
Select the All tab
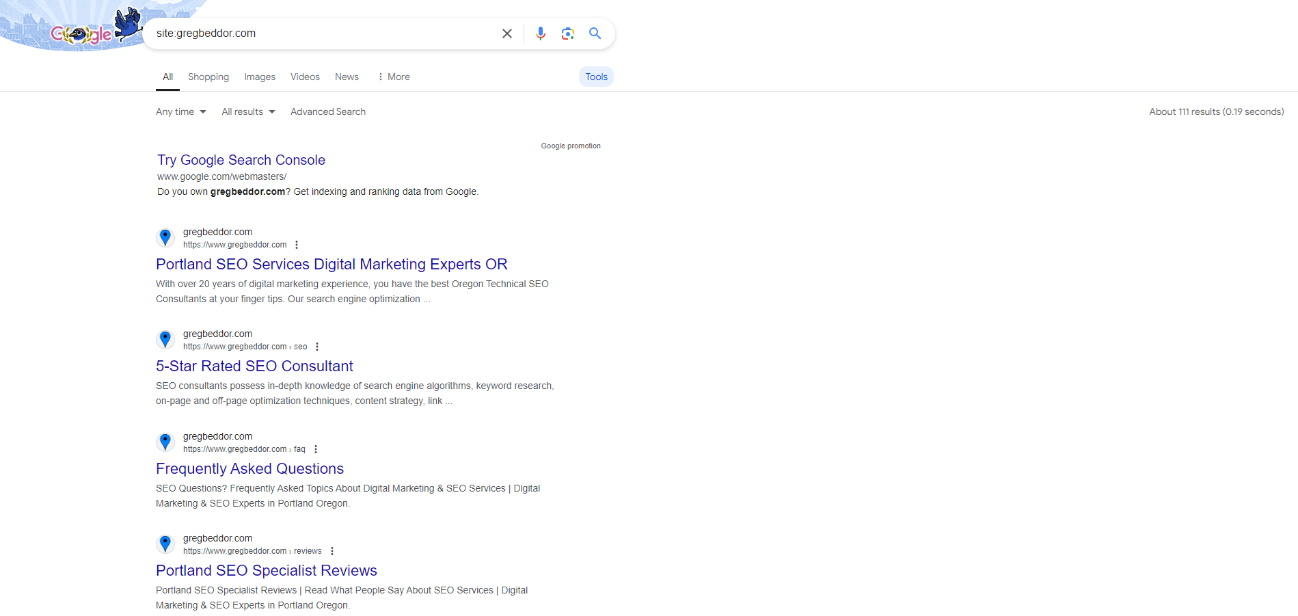[167, 77]
